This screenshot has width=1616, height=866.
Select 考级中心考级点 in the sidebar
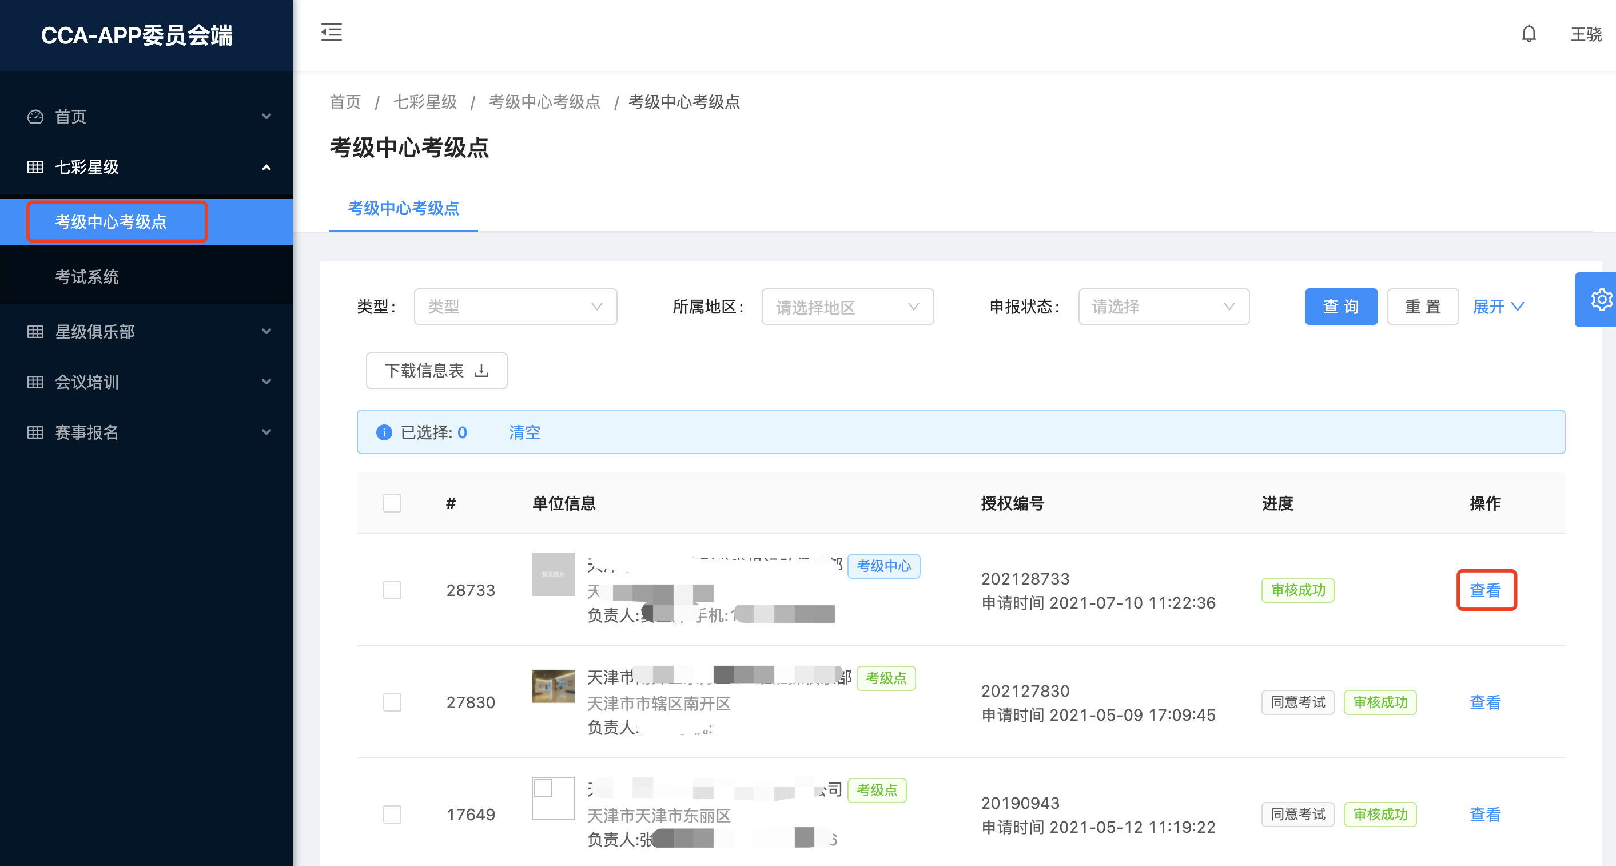click(146, 221)
